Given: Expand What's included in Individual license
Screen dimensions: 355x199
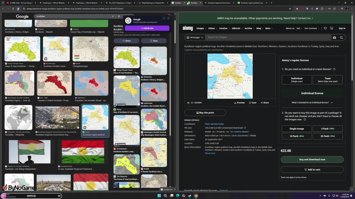Looking at the screenshot, I should pyautogui.click(x=312, y=103).
